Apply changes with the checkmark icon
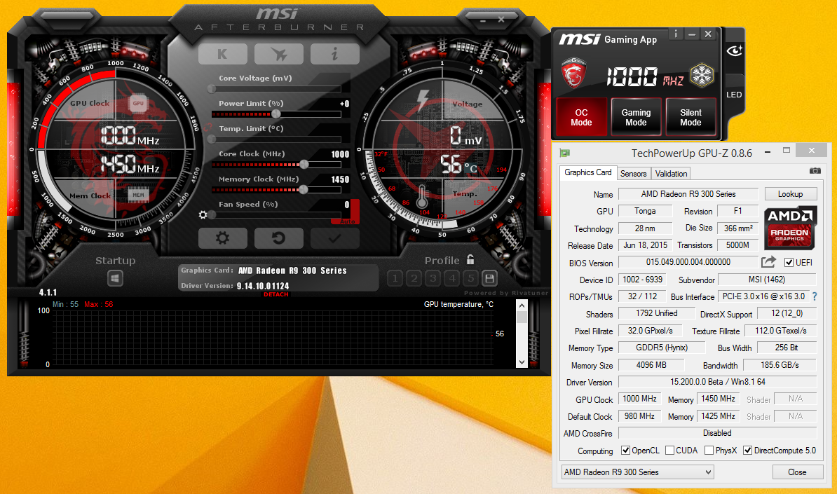837x494 pixels. (x=334, y=238)
